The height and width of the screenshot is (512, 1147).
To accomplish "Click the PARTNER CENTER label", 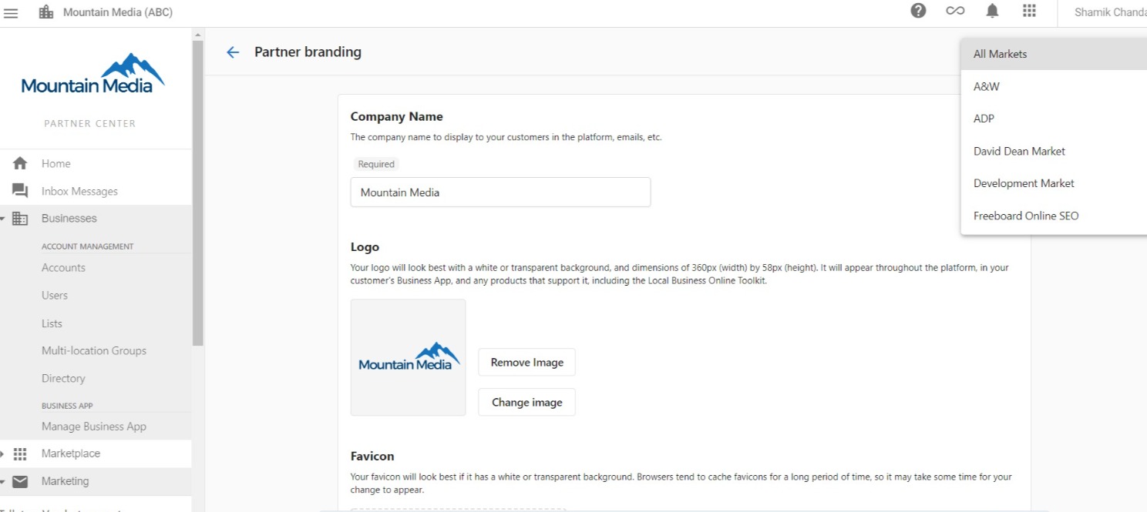I will click(x=89, y=123).
